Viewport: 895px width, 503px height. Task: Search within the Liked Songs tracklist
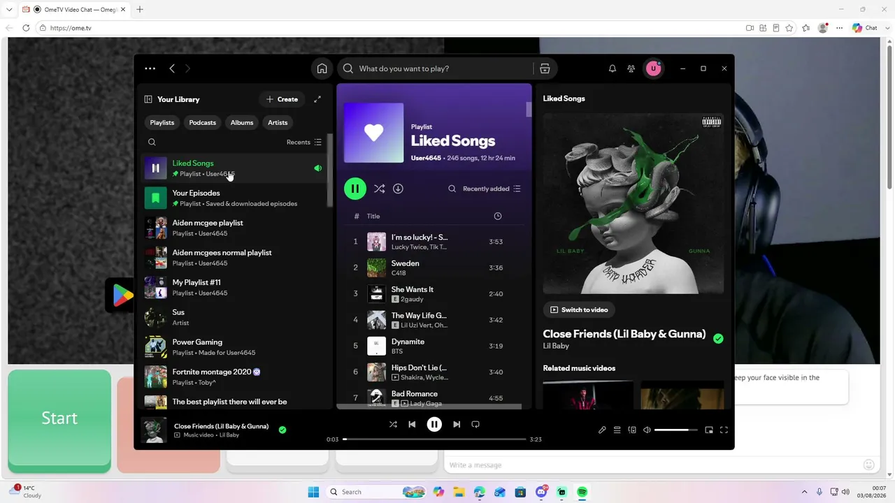coord(452,189)
